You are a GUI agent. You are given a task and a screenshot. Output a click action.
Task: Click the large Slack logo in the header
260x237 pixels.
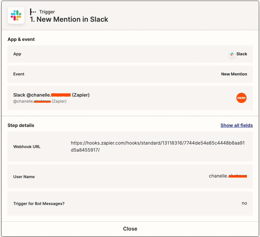pos(16,15)
